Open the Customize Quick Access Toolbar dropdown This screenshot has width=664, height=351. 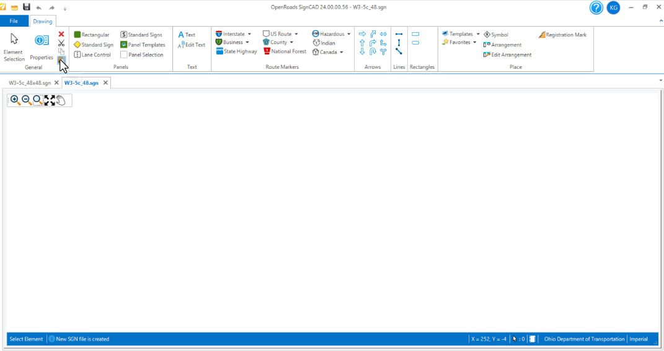(65, 9)
